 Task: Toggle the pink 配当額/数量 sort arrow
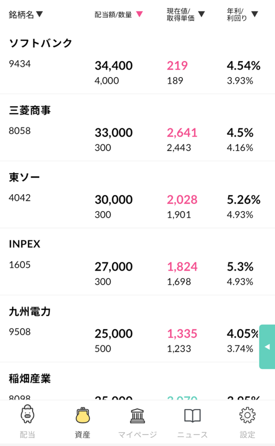tap(139, 14)
